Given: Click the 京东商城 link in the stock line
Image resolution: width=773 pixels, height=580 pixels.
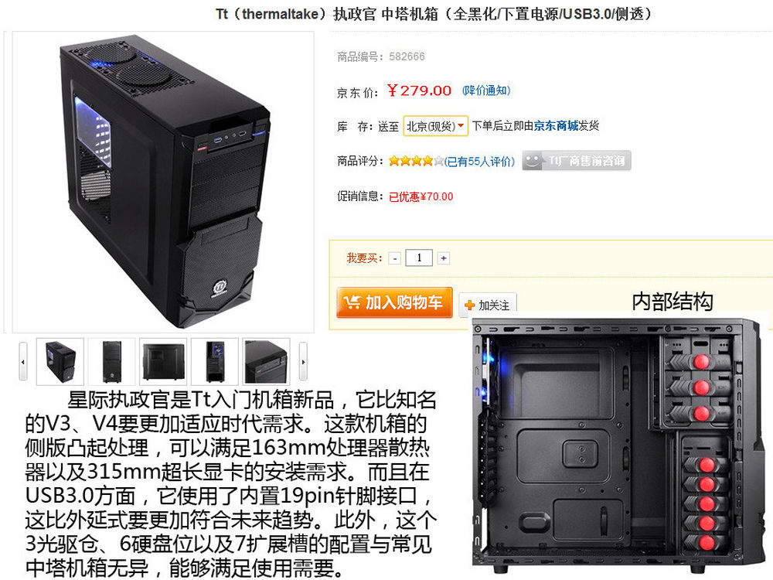Looking at the screenshot, I should [556, 126].
